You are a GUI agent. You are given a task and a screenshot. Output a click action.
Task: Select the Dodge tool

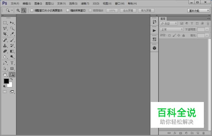click(12, 57)
